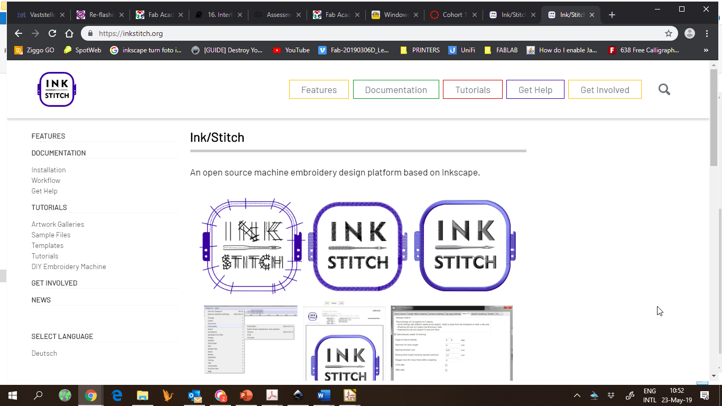Click the address bar showing inkstitch.org
Image resolution: width=722 pixels, height=406 pixels.
(x=379, y=33)
